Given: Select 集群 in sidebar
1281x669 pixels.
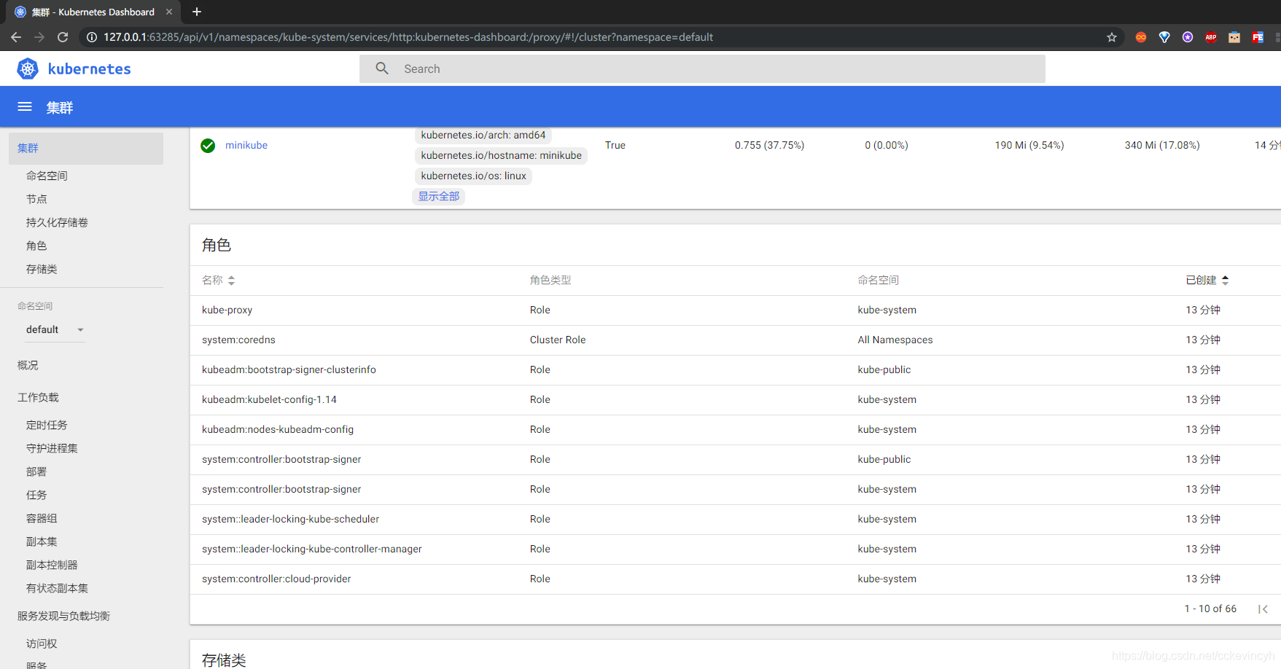Looking at the screenshot, I should [x=86, y=148].
